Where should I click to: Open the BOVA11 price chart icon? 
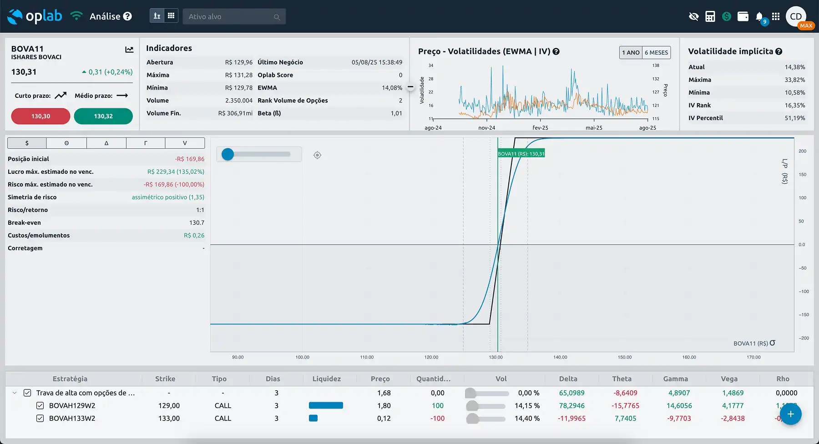tap(129, 50)
